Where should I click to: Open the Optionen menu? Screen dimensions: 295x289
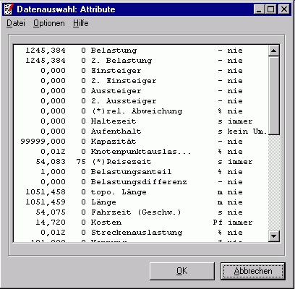click(x=49, y=23)
